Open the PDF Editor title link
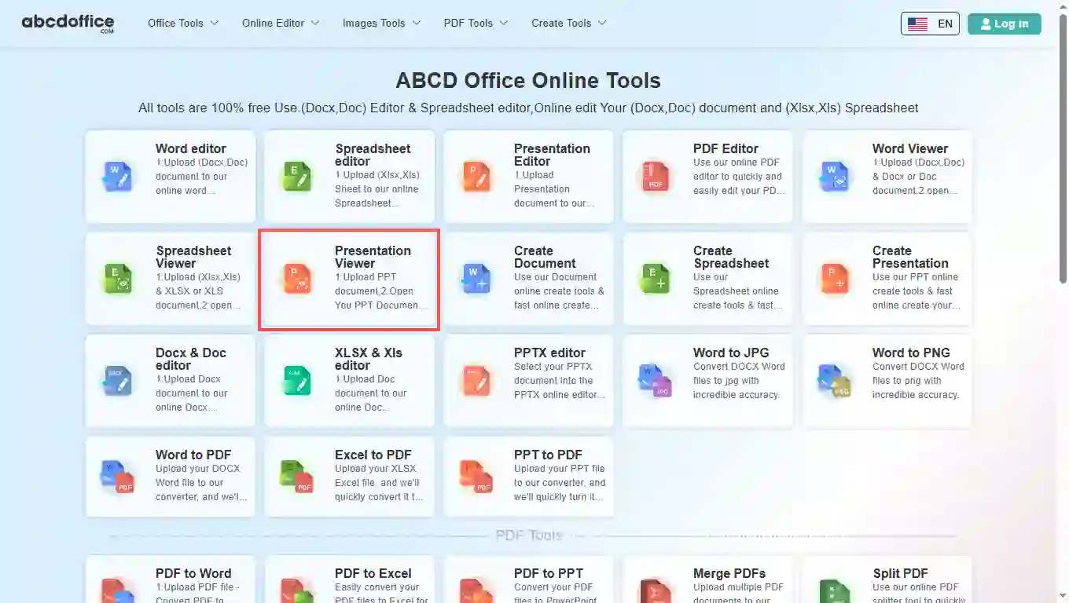 726,148
